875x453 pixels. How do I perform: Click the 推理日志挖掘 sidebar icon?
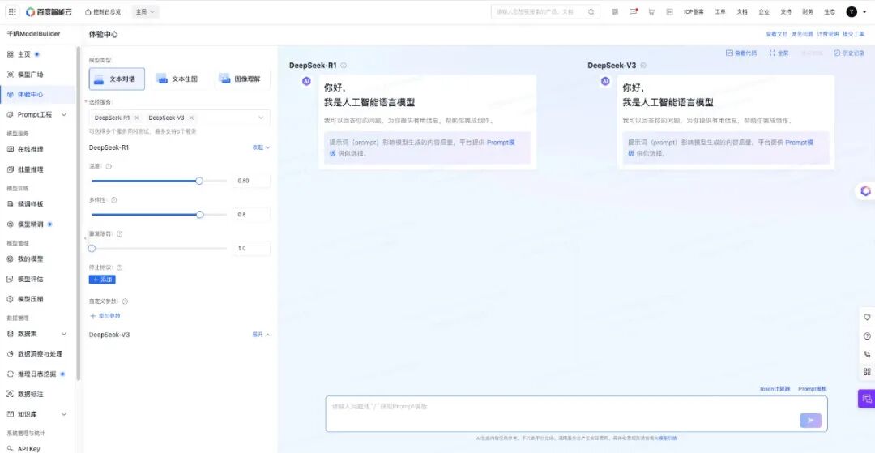point(10,374)
